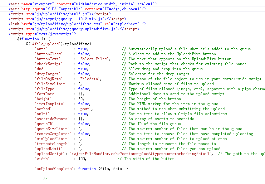Click the FileHandler.ashx upload URL string
Image resolution: width=265 pixels, height=184 pixels.
point(140,154)
